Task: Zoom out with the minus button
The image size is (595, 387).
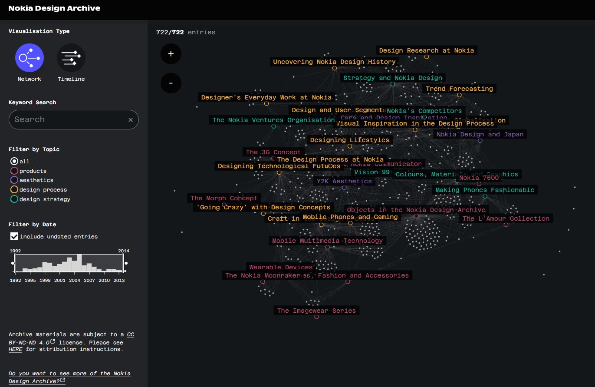Action: click(171, 83)
